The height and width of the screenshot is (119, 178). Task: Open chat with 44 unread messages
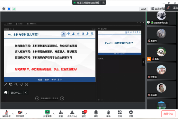(x=84, y=114)
